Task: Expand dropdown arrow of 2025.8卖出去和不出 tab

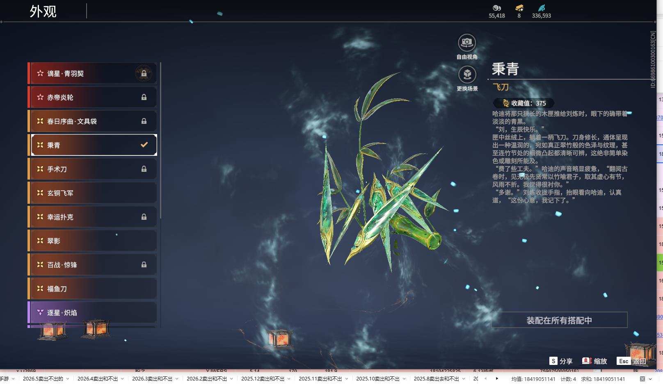Action: 464,379
